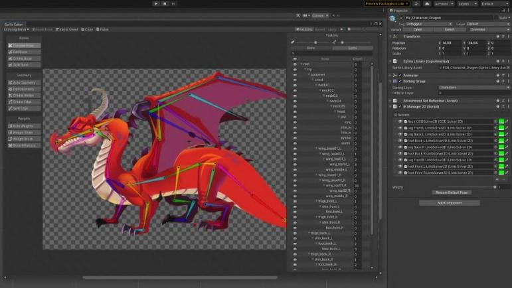Toggle visibility of the root bone
512x288 pixels.
[x=295, y=64]
